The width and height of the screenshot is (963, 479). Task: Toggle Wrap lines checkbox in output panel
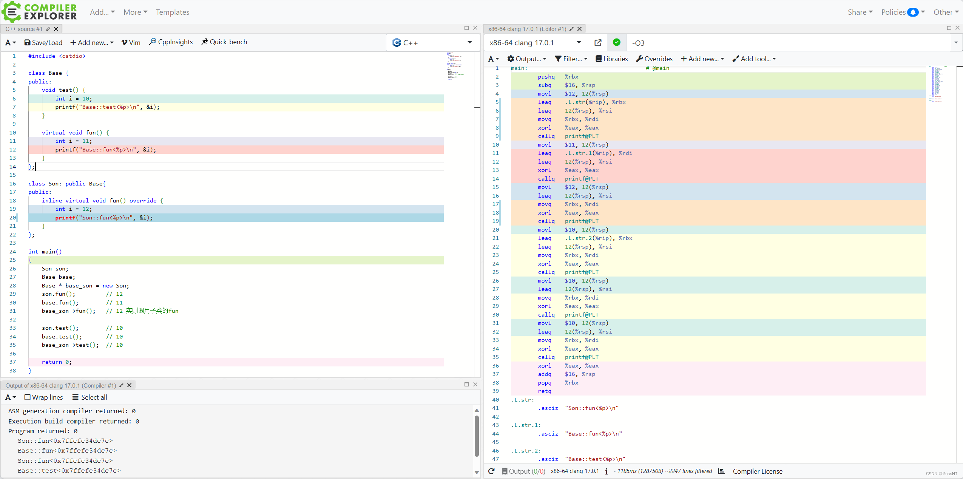click(29, 397)
